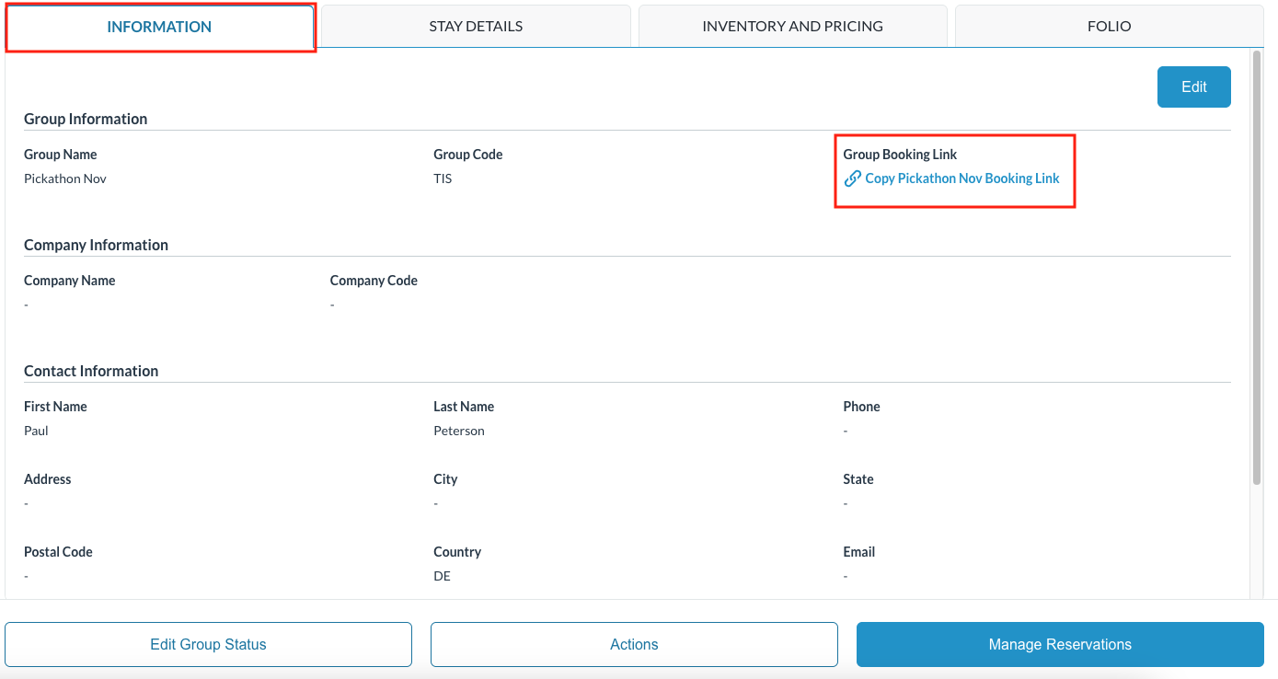Screen dimensions: 1278x679
Task: Click the Company Information section heading
Action: [x=96, y=245]
